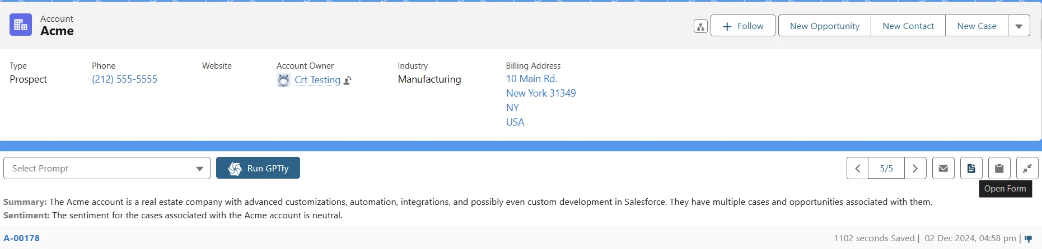Open the Select Prompt dropdown

106,168
